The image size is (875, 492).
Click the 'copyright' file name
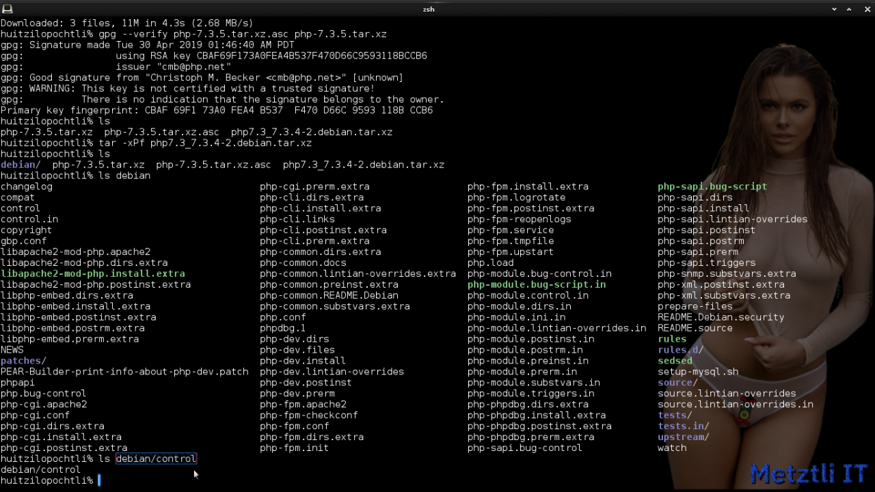click(x=27, y=230)
